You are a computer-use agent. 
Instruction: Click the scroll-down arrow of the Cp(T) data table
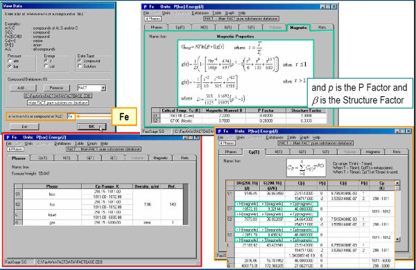pyautogui.click(x=397, y=240)
